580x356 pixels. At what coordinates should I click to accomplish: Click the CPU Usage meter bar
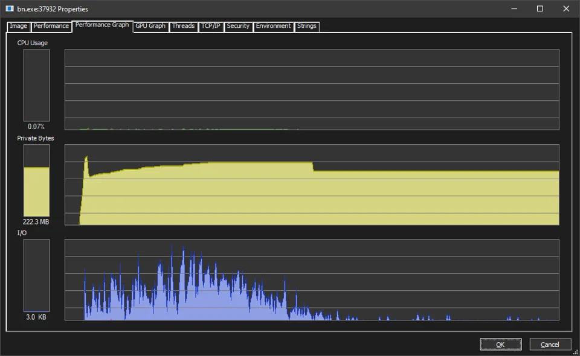[x=37, y=85]
